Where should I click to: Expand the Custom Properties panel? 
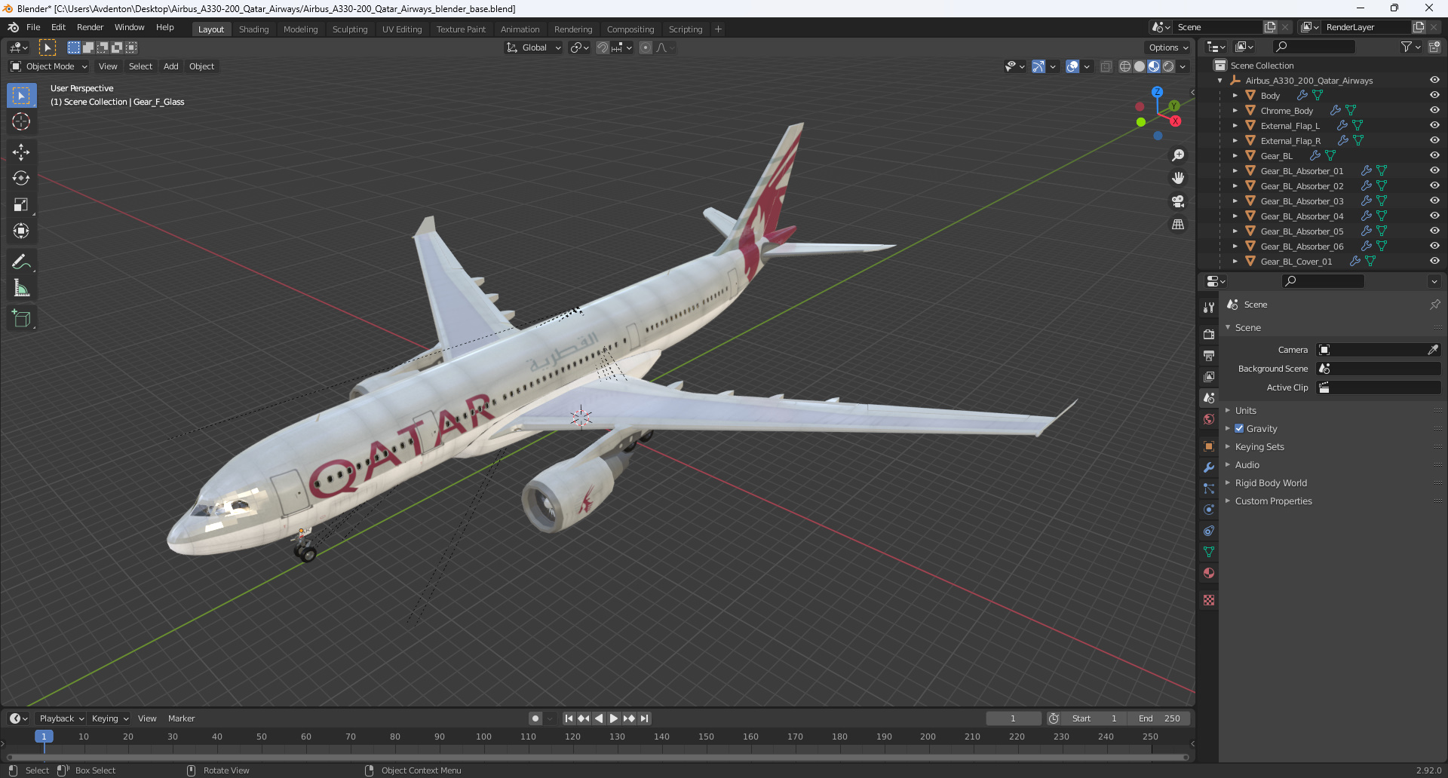(x=1273, y=501)
